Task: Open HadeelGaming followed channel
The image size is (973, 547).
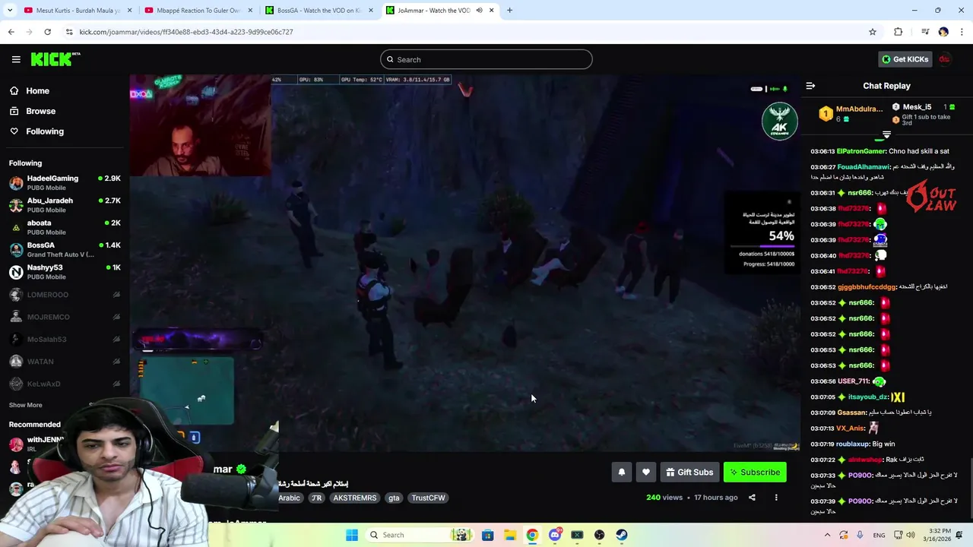Action: click(65, 182)
